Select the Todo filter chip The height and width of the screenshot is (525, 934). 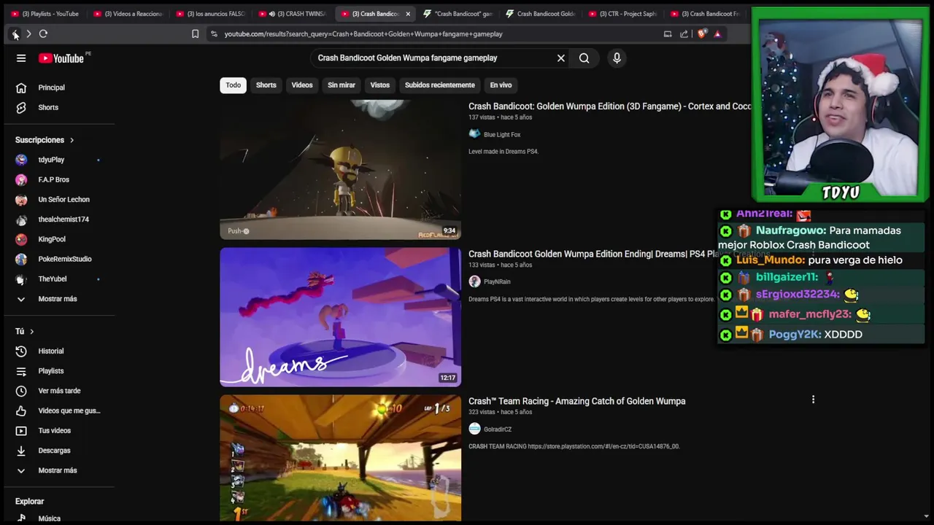pyautogui.click(x=233, y=85)
